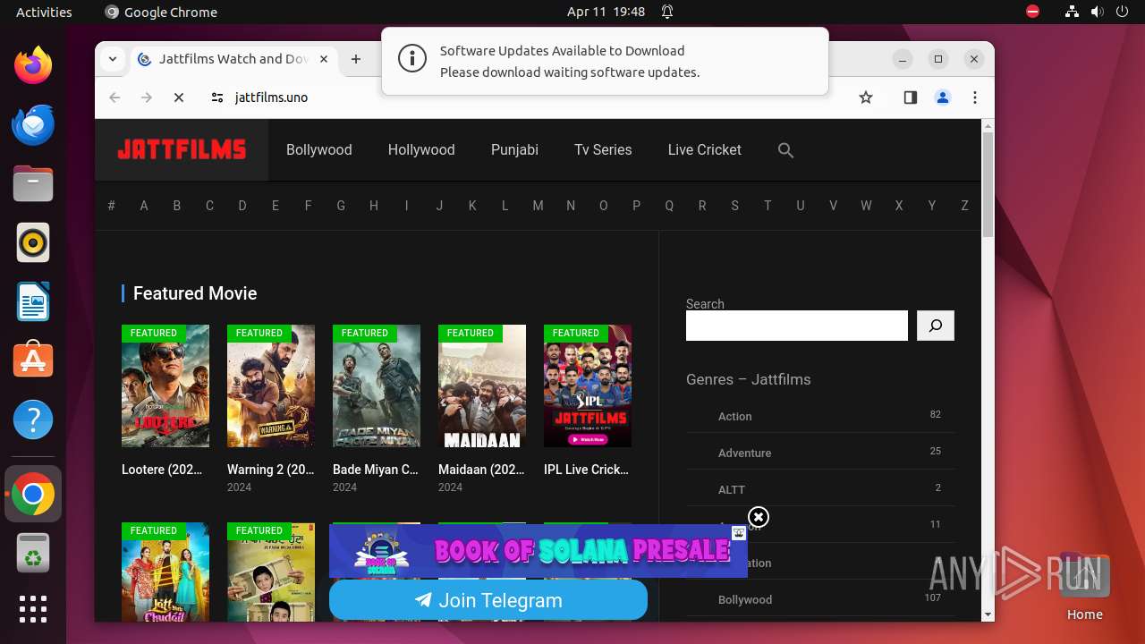This screenshot has height=644, width=1145.
Task: Open Rhythmbox music player in dock
Action: click(x=33, y=242)
